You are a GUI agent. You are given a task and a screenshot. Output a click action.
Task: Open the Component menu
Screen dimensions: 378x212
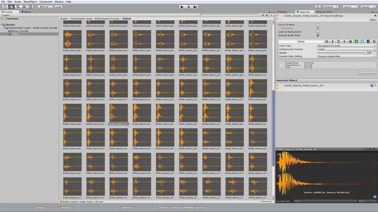[46, 2]
